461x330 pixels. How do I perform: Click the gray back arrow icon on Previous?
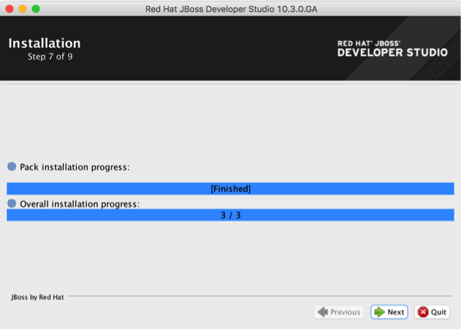(323, 312)
